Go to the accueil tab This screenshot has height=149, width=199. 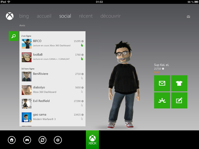(x=44, y=16)
